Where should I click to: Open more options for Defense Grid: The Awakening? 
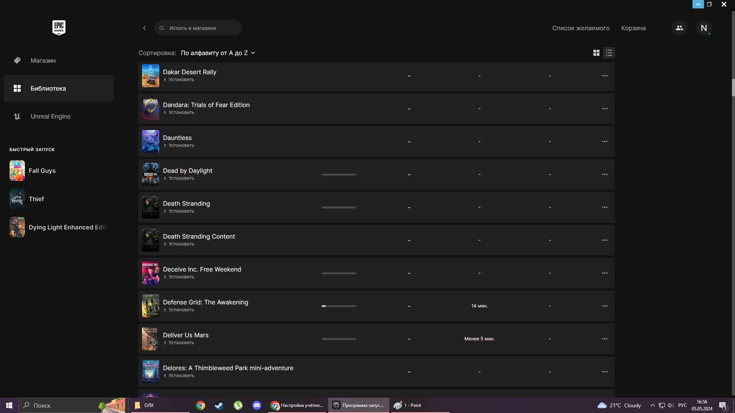click(605, 306)
